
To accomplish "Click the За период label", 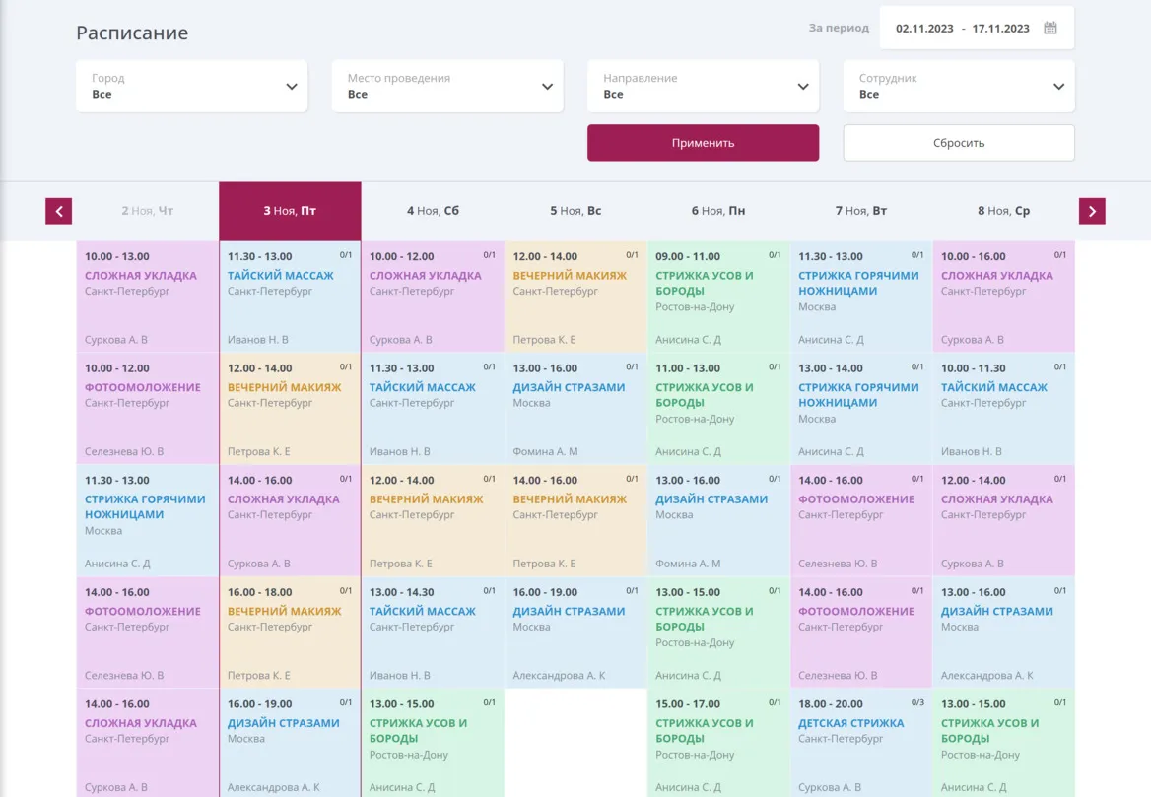I will 839,28.
